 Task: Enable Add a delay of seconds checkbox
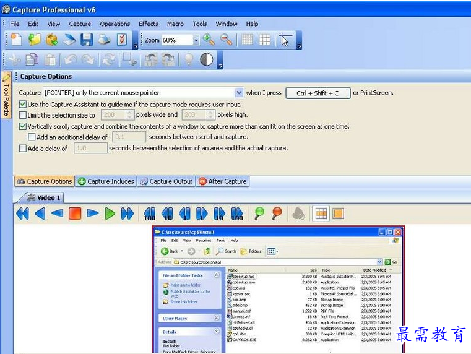click(22, 149)
